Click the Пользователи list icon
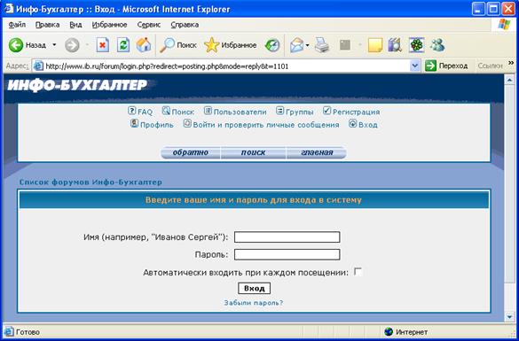 coord(208,111)
